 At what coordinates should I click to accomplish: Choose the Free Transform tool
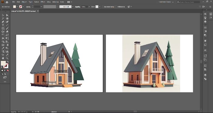(7, 38)
